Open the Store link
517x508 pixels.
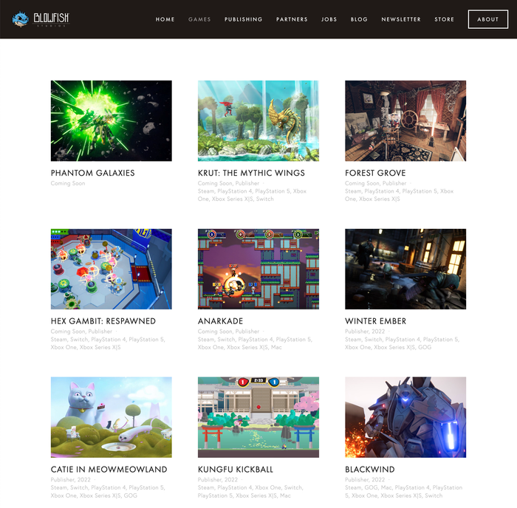click(444, 19)
